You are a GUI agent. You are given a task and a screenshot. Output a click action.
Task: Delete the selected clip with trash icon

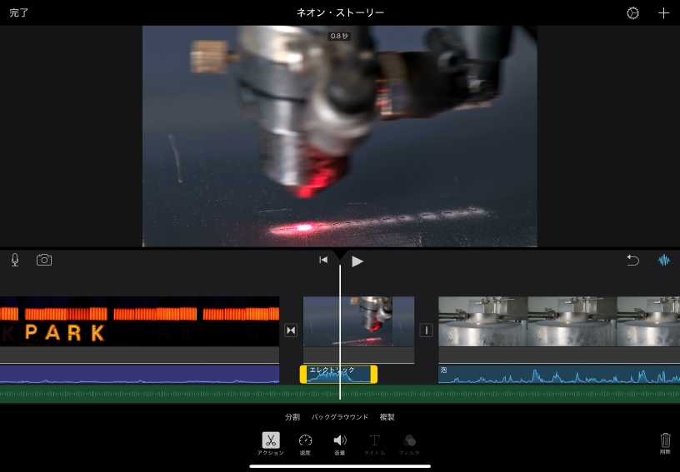(665, 442)
